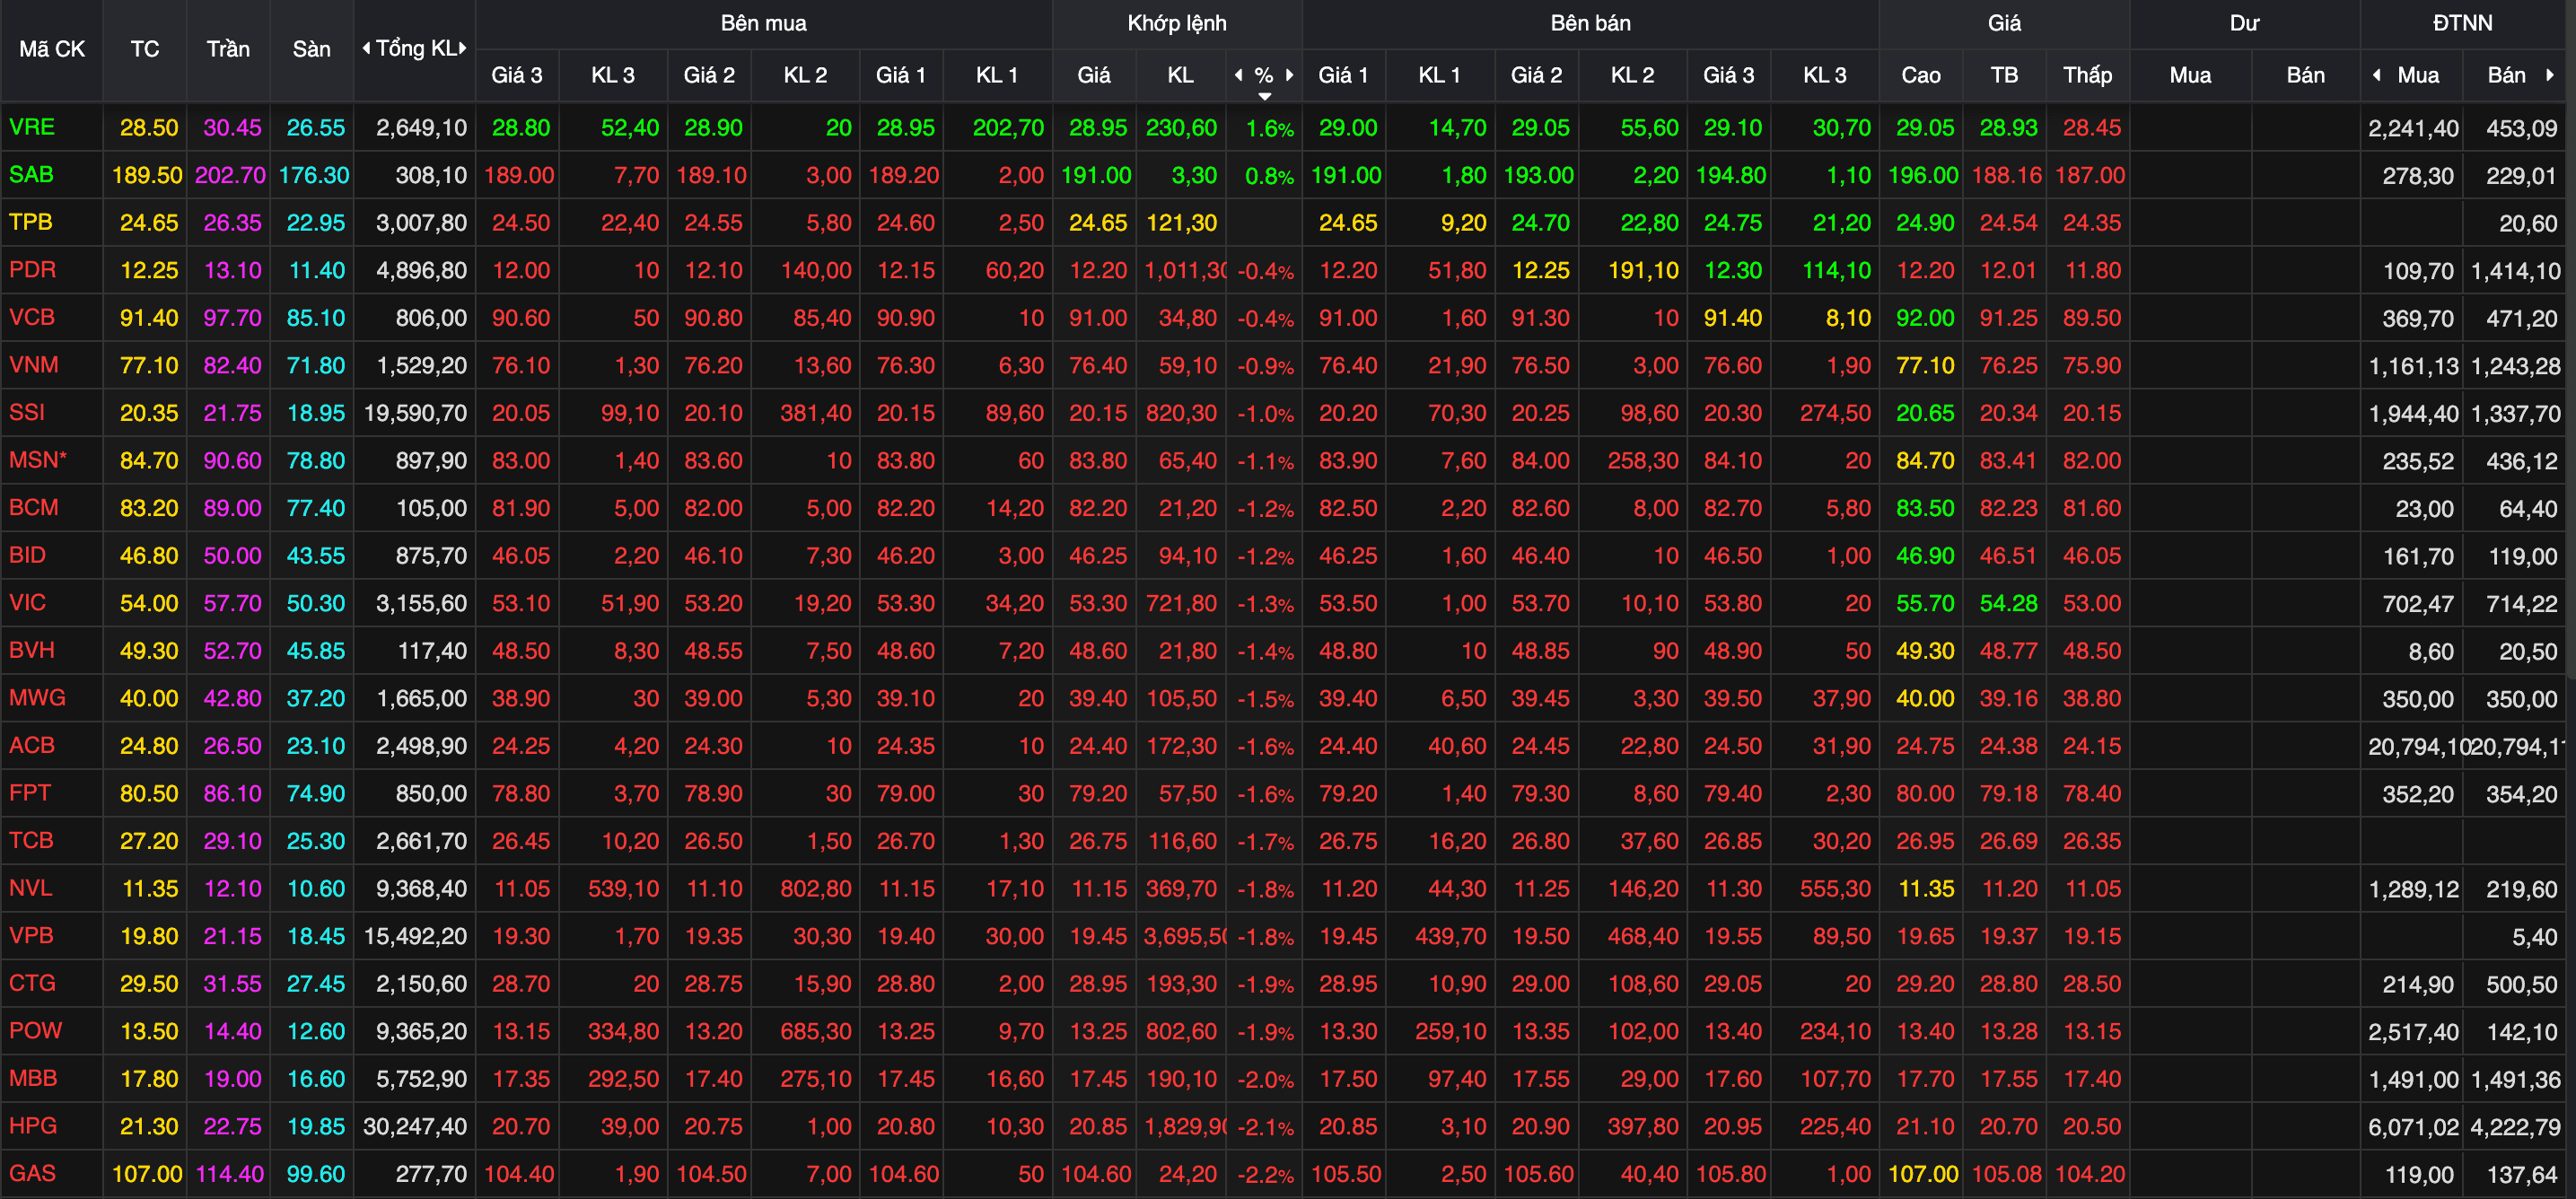The width and height of the screenshot is (2576, 1199).
Task: Open CTG stock symbol
Action: pyautogui.click(x=32, y=983)
